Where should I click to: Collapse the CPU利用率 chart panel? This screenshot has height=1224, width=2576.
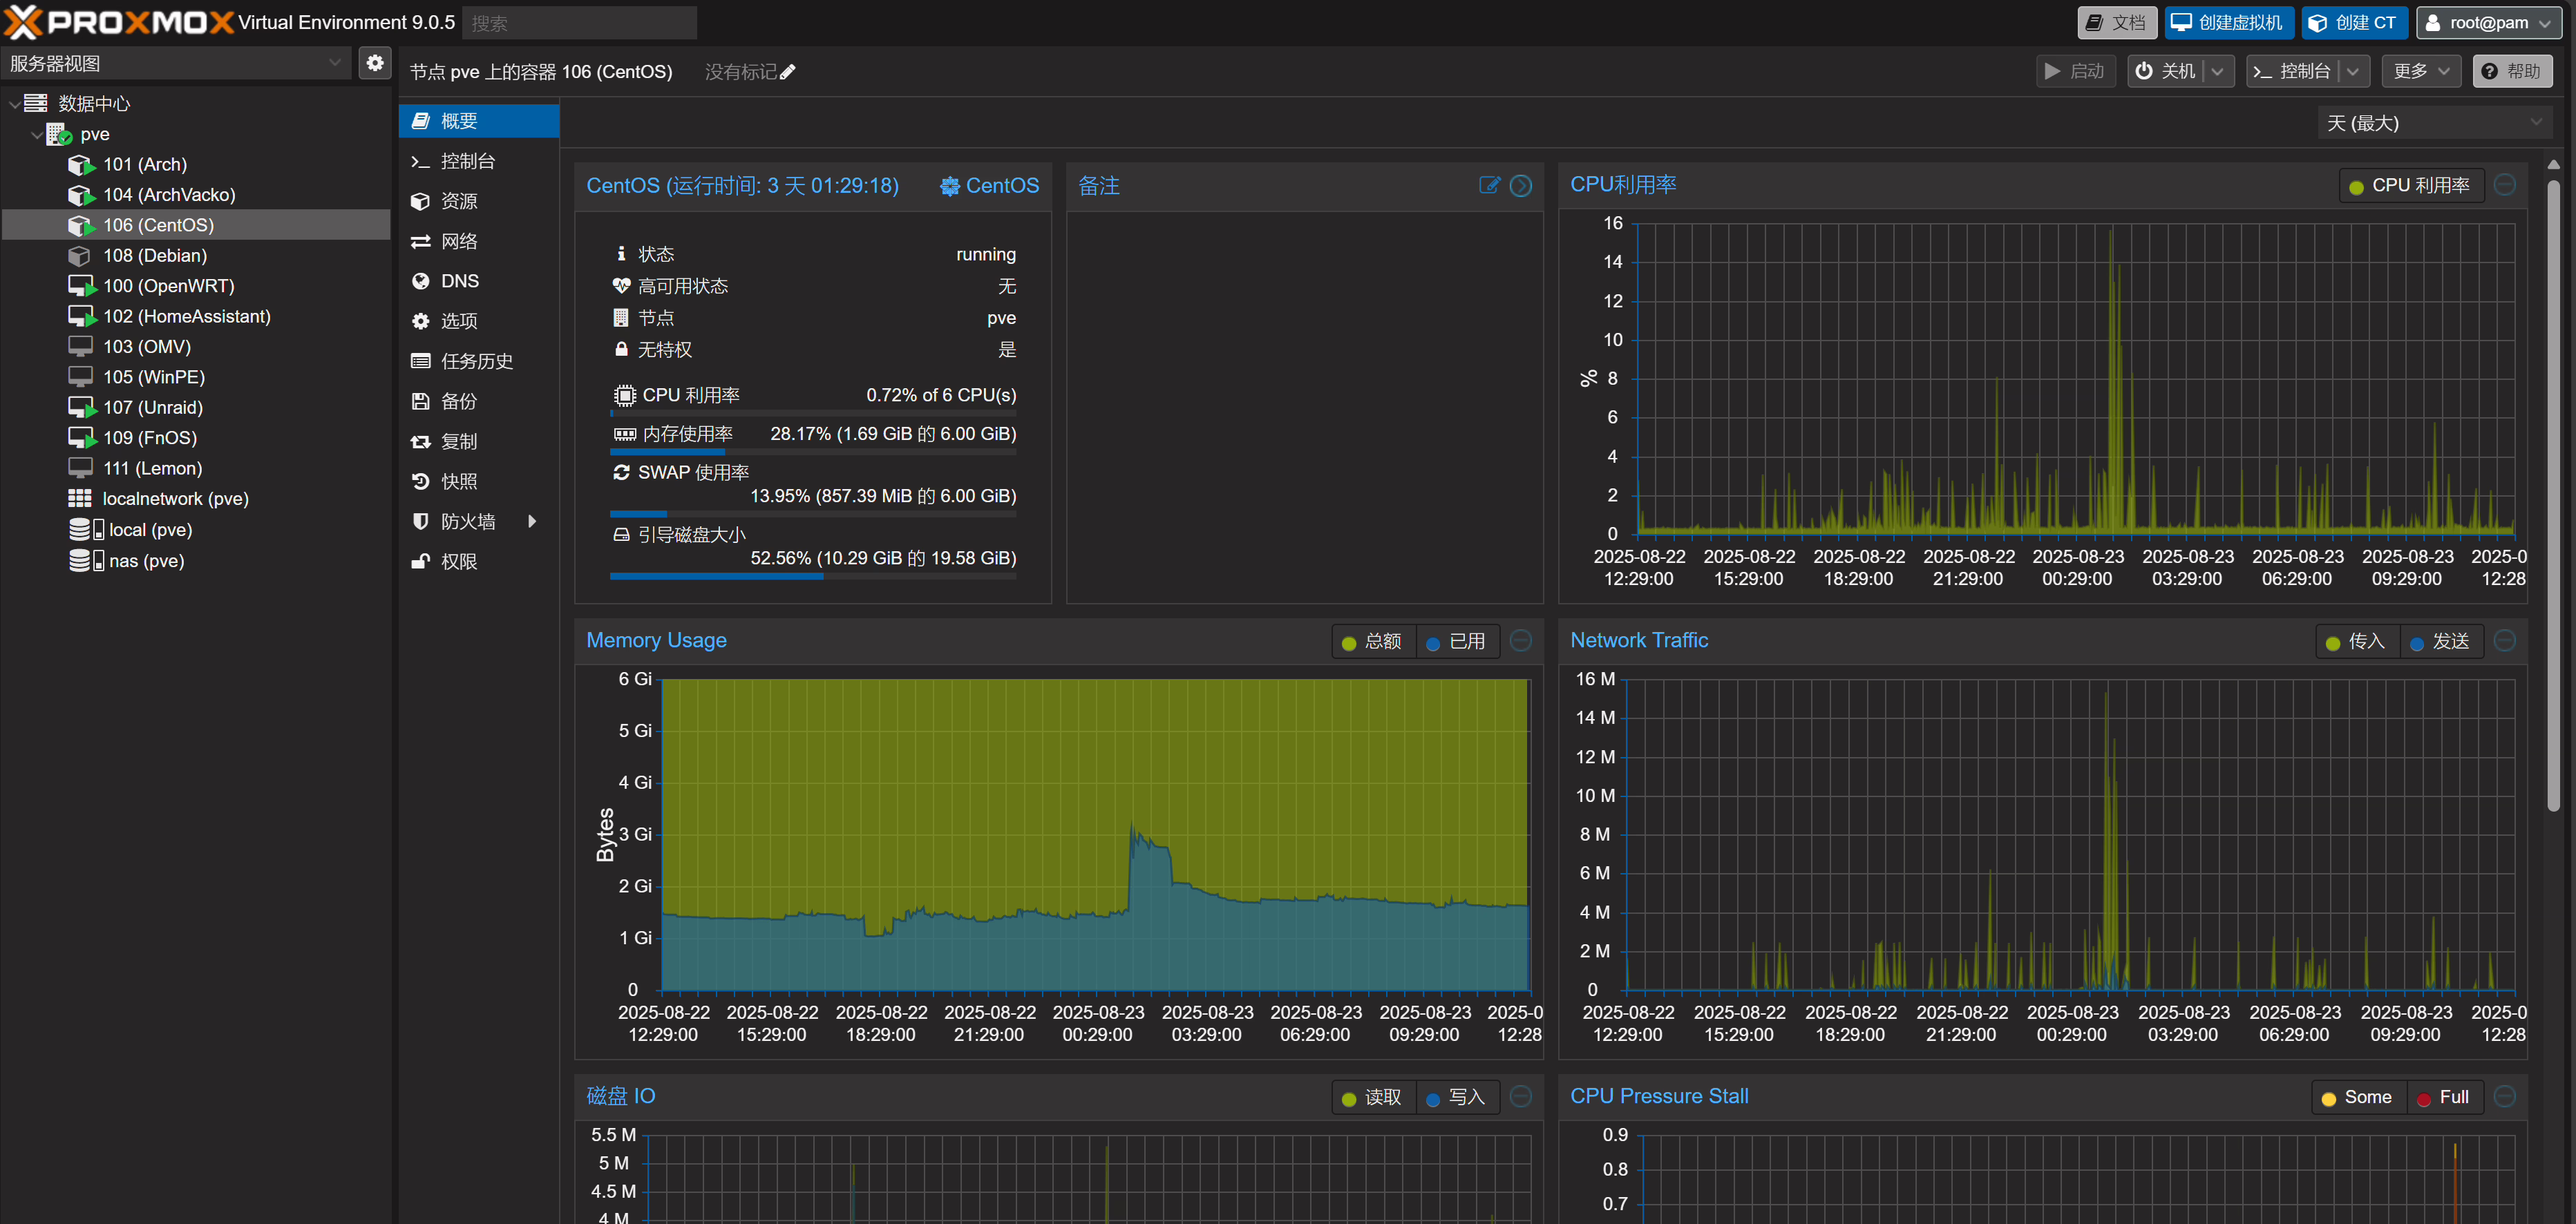2504,185
